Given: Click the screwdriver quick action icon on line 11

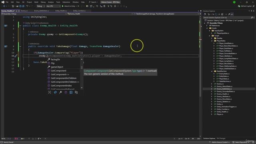Looking at the screenshot, I should pyautogui.click(x=16, y=56).
